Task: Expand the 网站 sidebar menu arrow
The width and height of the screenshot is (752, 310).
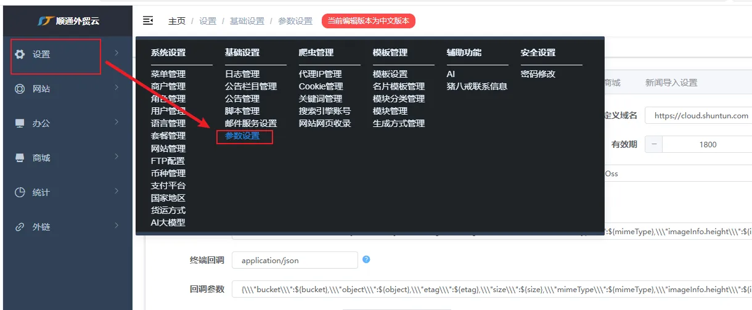Action: tap(116, 88)
